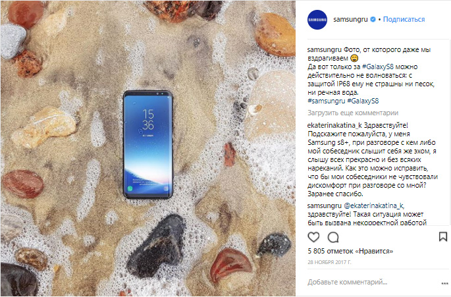The width and height of the screenshot is (451, 297).
Task: Open second #GalaxyS8 hashtag after #samsungru
Action: (363, 101)
